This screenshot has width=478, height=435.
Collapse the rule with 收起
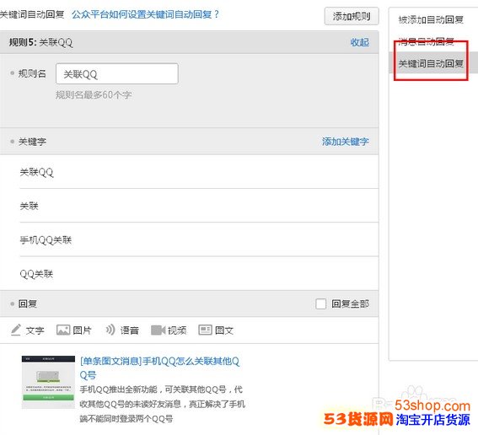(359, 42)
